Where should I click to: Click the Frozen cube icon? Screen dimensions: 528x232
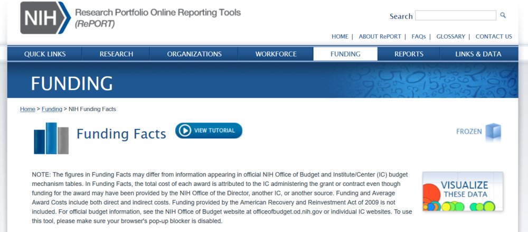(493, 132)
